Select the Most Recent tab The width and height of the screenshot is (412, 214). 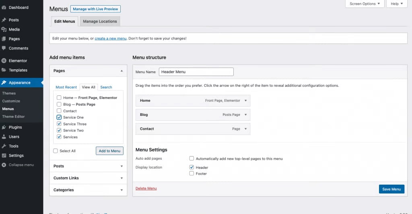pos(66,87)
